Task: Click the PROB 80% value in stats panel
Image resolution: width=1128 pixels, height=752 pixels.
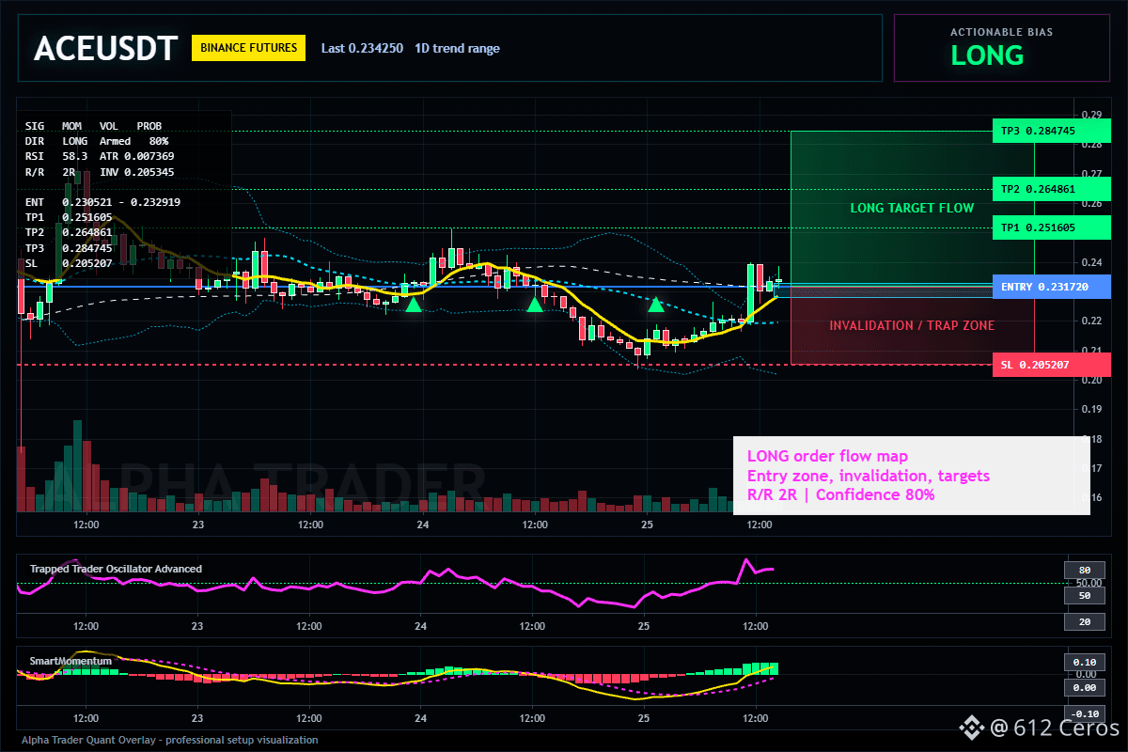Action: coord(159,140)
